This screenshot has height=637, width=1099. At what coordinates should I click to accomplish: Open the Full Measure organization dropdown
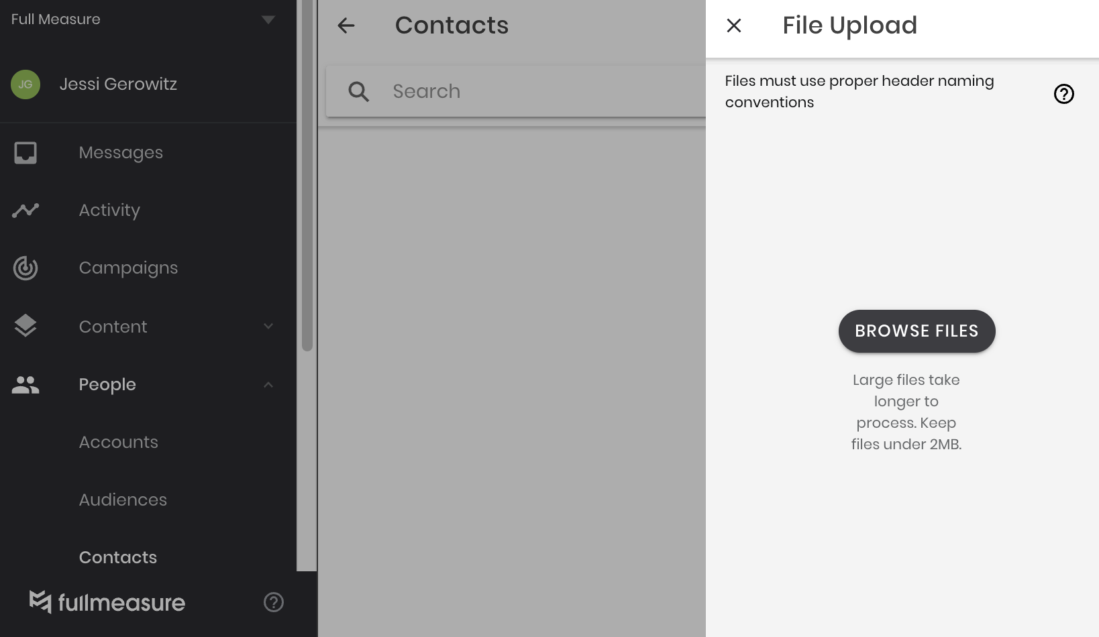pyautogui.click(x=268, y=19)
